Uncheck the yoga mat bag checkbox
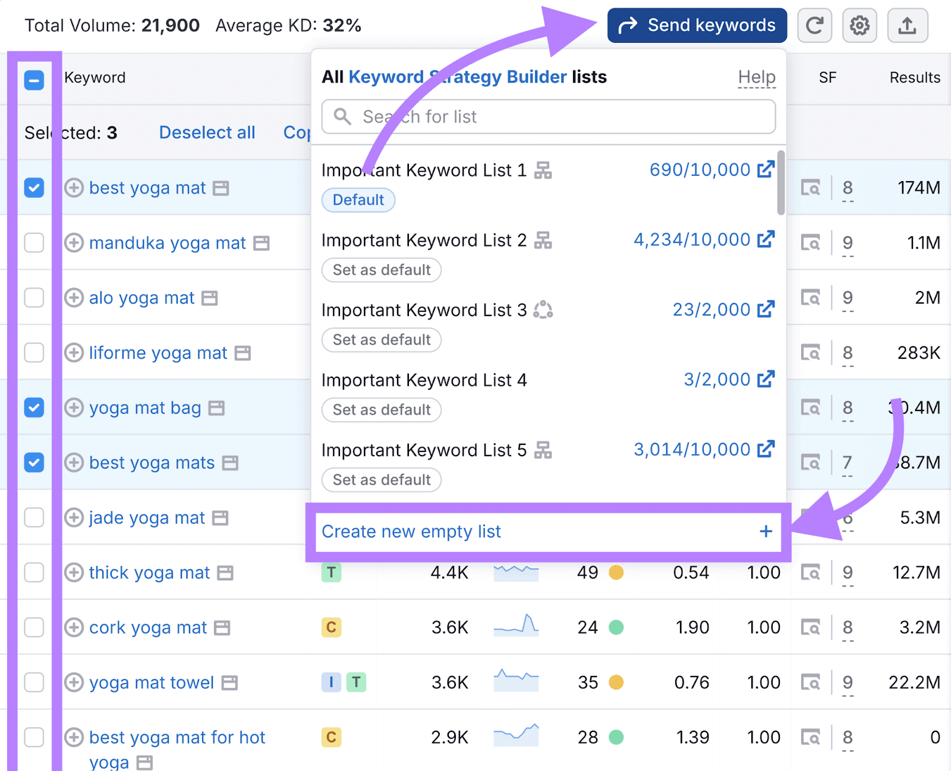Screen dimensions: 951x771 click(x=34, y=408)
